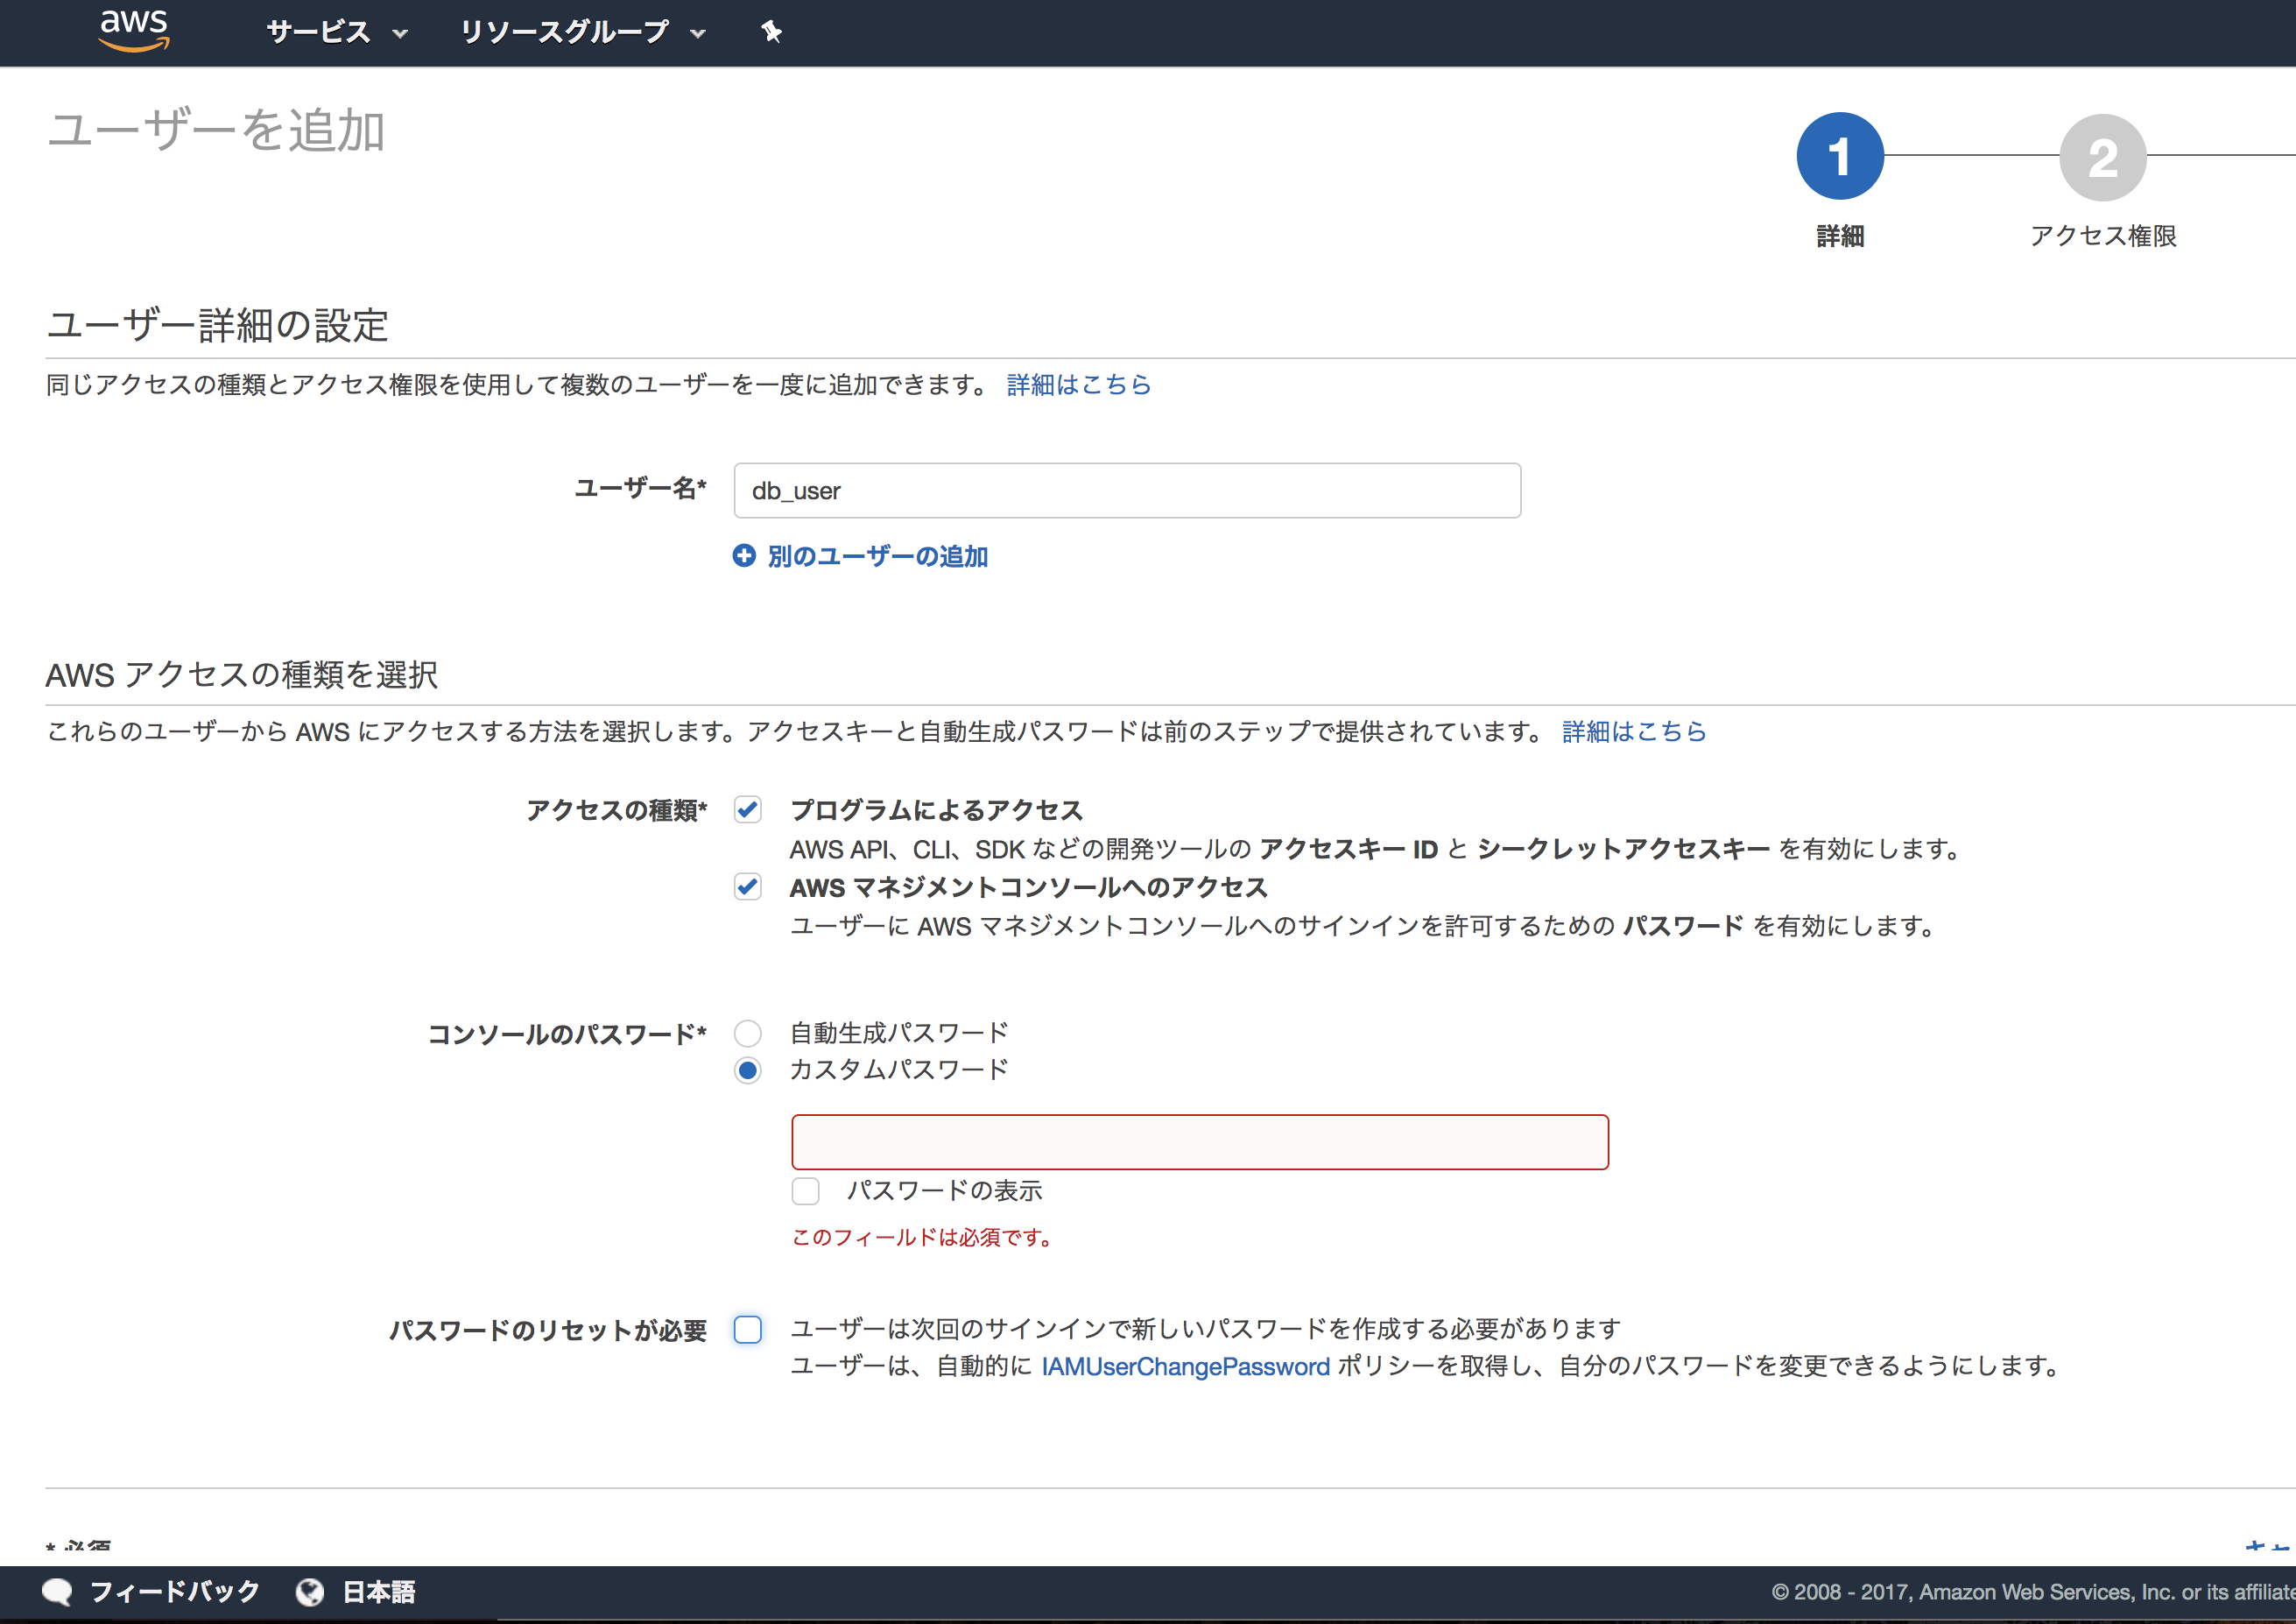Open the IAMUserChangePassword policy link
The image size is (2296, 1624).
tap(1185, 1366)
